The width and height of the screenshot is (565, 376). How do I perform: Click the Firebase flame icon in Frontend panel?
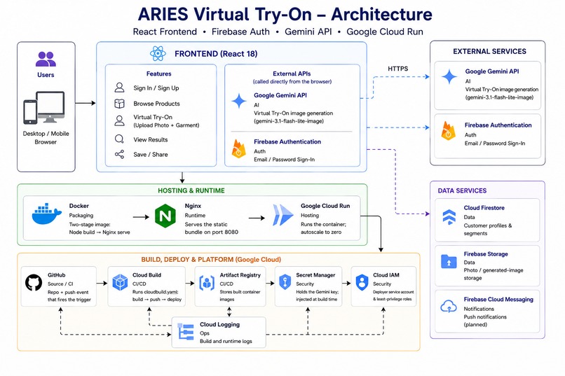tap(238, 148)
